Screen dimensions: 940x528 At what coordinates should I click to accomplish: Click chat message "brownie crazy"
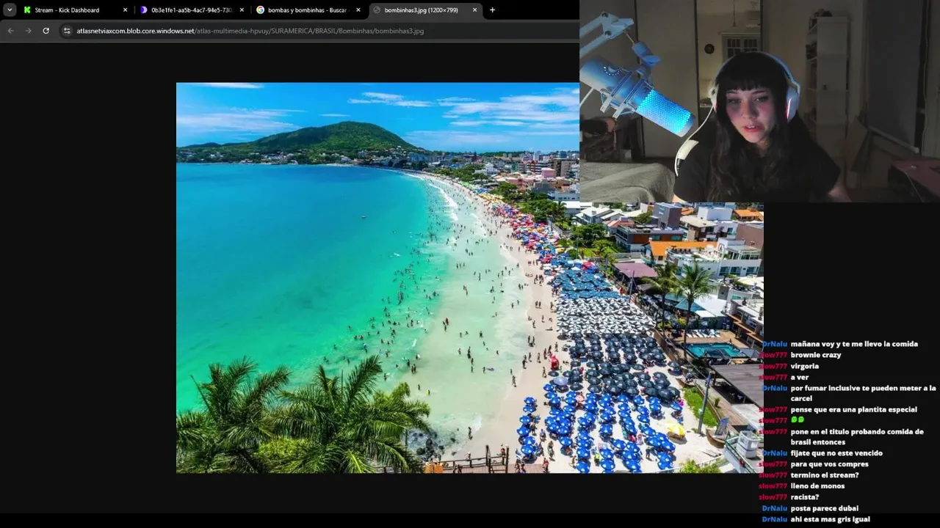(816, 355)
